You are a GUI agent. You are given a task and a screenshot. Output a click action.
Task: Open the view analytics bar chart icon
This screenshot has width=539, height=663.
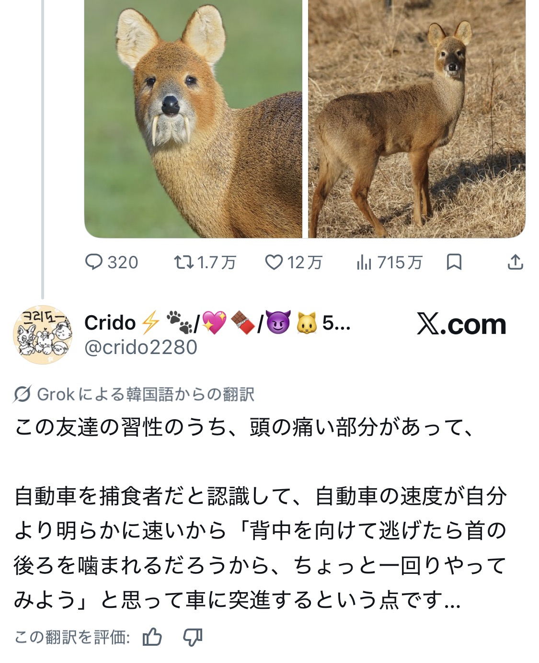364,262
